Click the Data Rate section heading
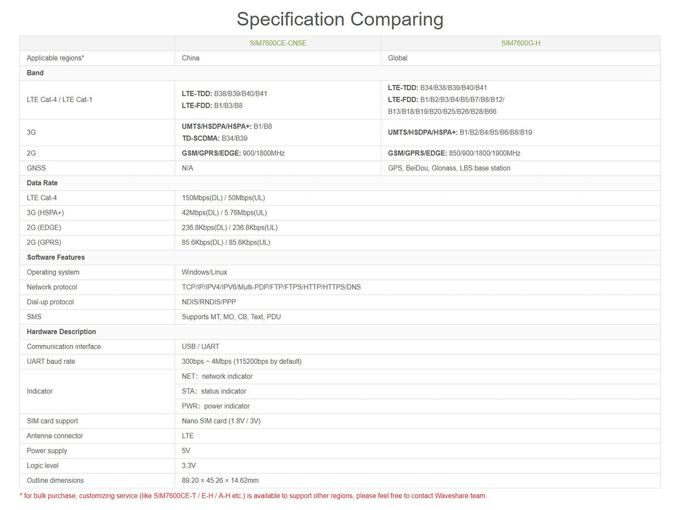Screen dimensions: 680x510 click(x=42, y=183)
